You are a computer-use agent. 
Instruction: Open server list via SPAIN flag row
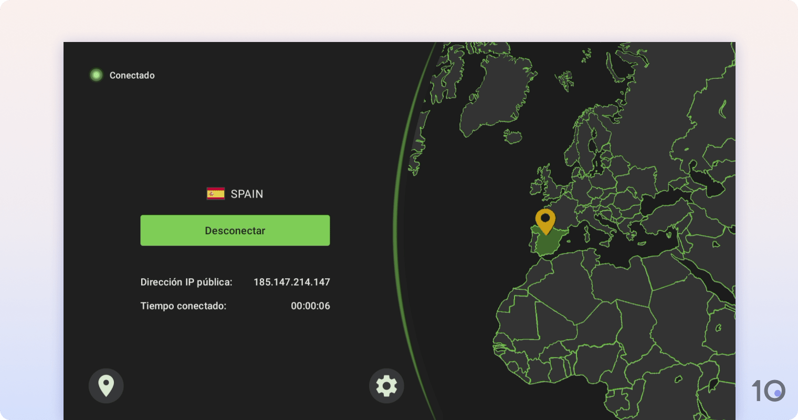(235, 194)
